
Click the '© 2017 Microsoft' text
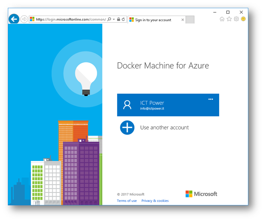tap(131, 194)
